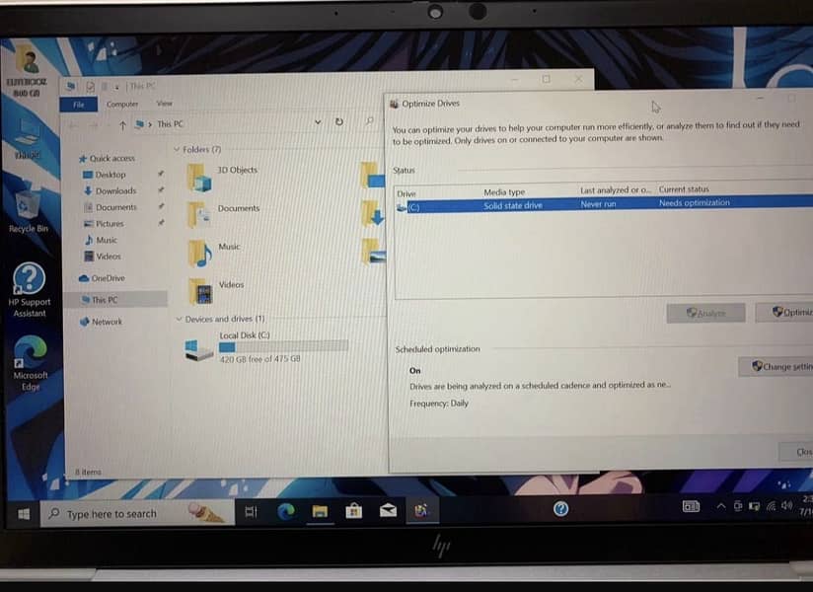Click the Optimize Drives taskbar icon
Image resolution: width=813 pixels, height=592 pixels.
click(x=421, y=511)
